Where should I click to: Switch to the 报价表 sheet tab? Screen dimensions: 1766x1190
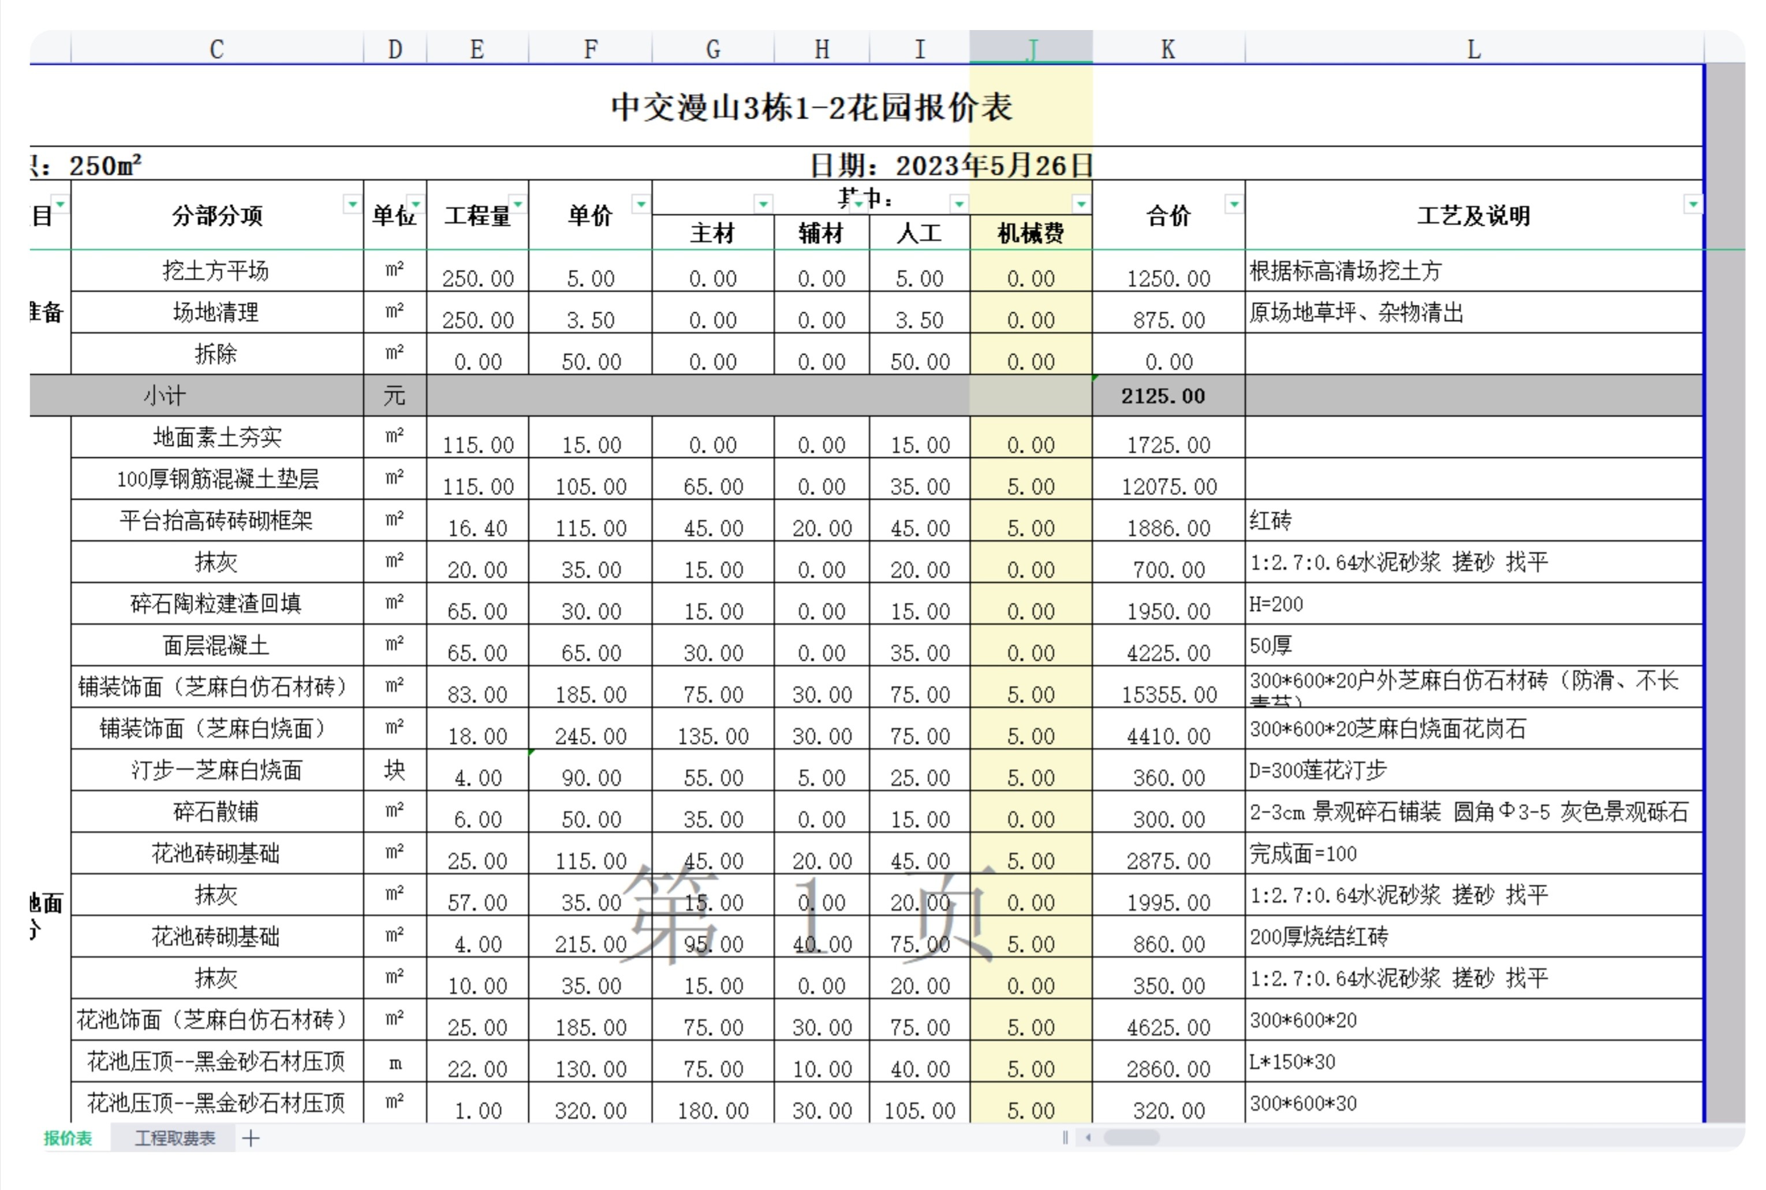(x=68, y=1137)
